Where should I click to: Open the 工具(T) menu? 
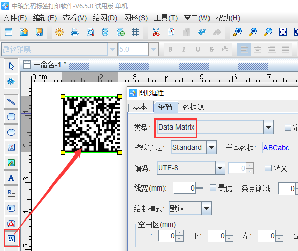click(x=166, y=18)
